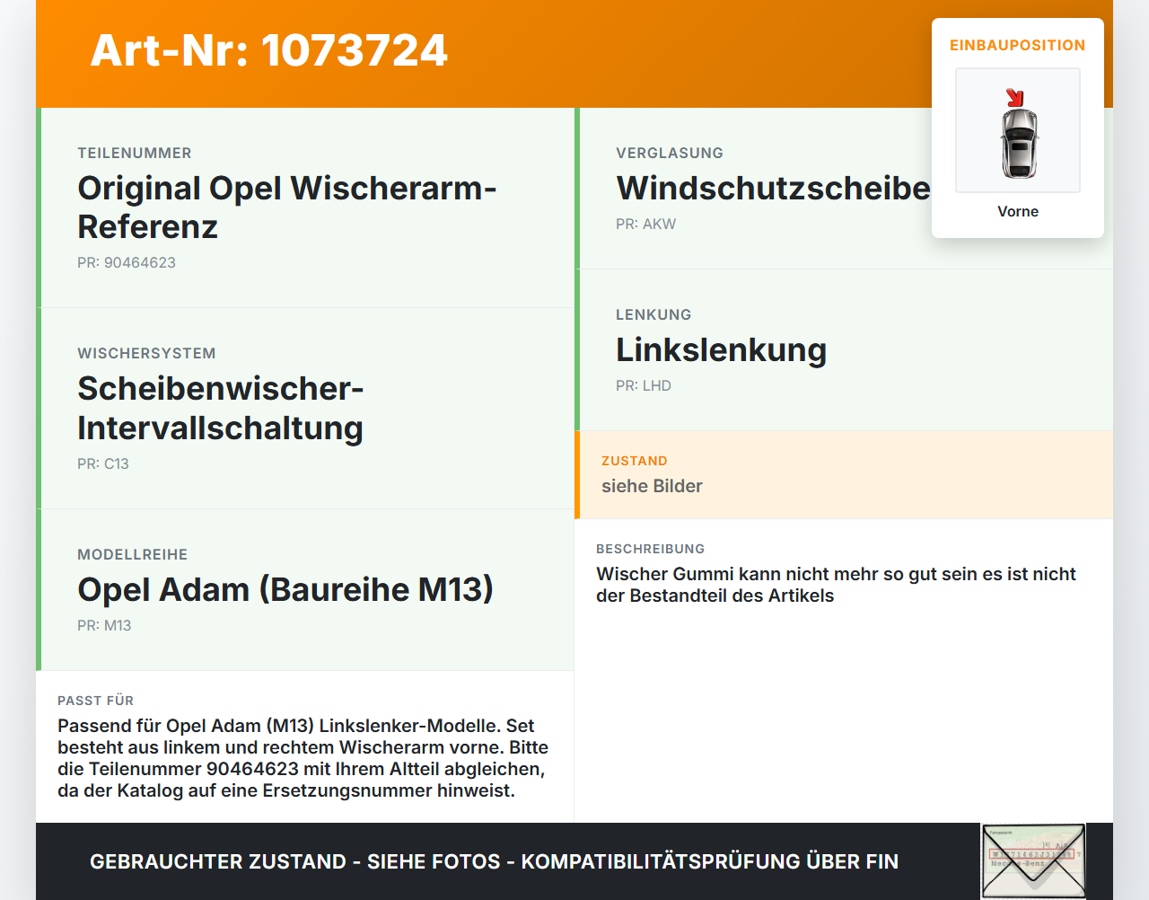
Task: Click the PR: C13 code
Action: pos(103,463)
